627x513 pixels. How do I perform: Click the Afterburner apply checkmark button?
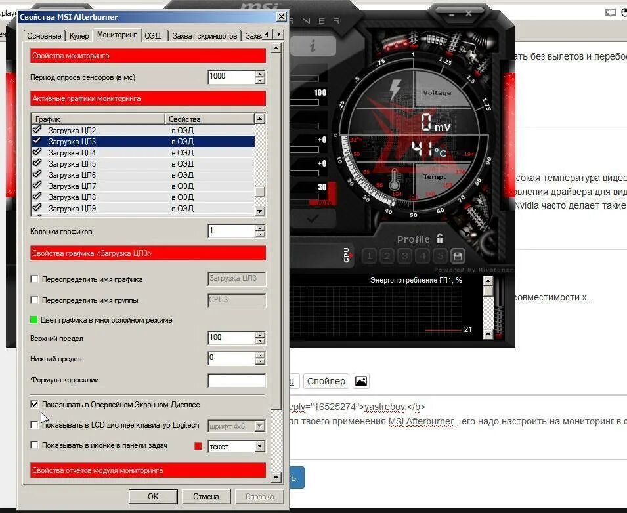(x=313, y=218)
